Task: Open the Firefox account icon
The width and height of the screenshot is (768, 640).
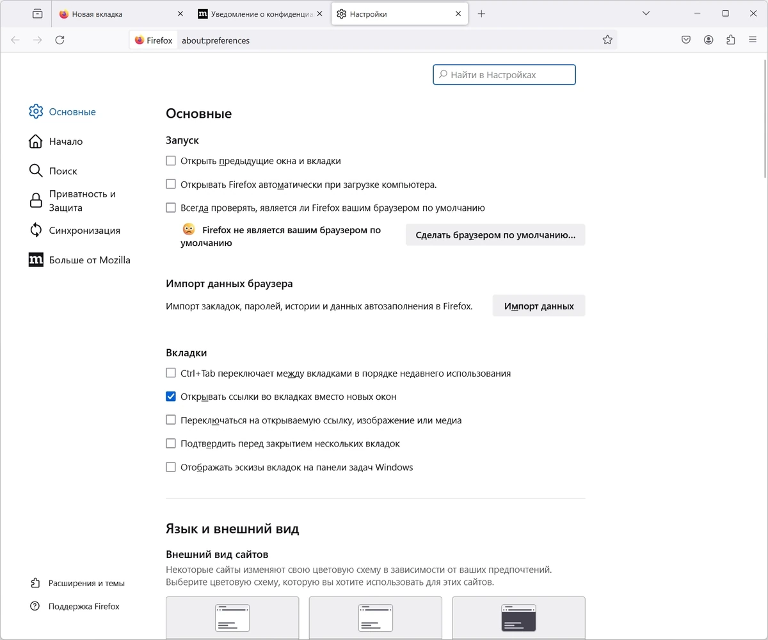Action: (708, 40)
